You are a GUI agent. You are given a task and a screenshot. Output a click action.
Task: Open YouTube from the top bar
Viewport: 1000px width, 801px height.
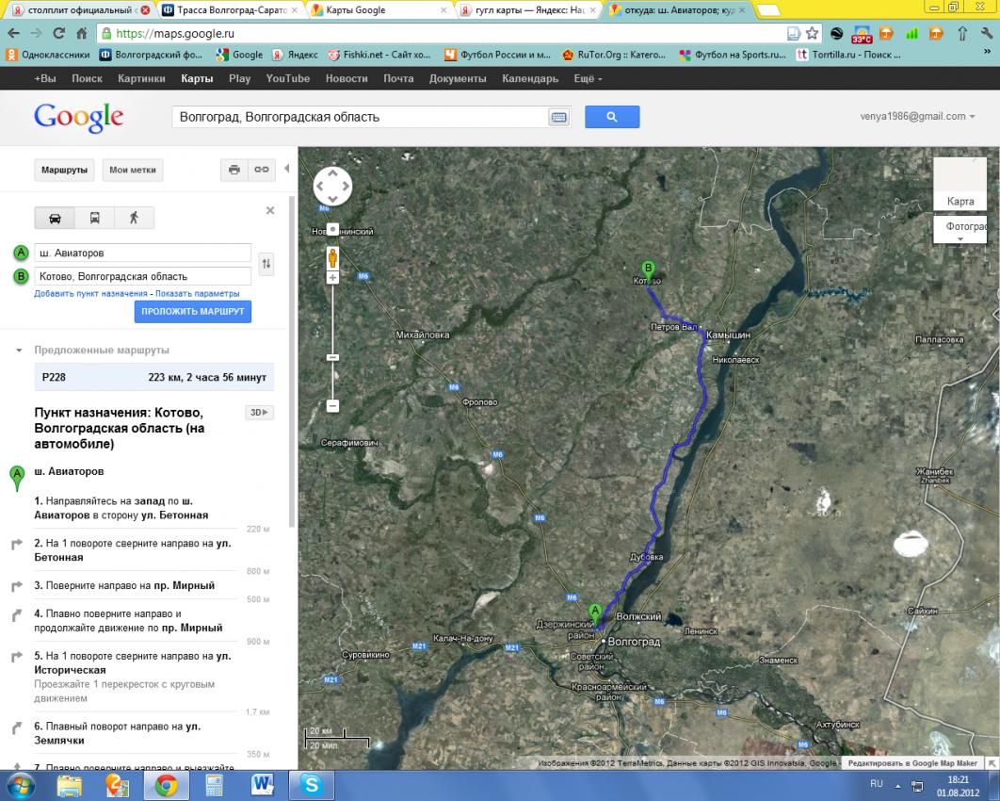pos(287,78)
